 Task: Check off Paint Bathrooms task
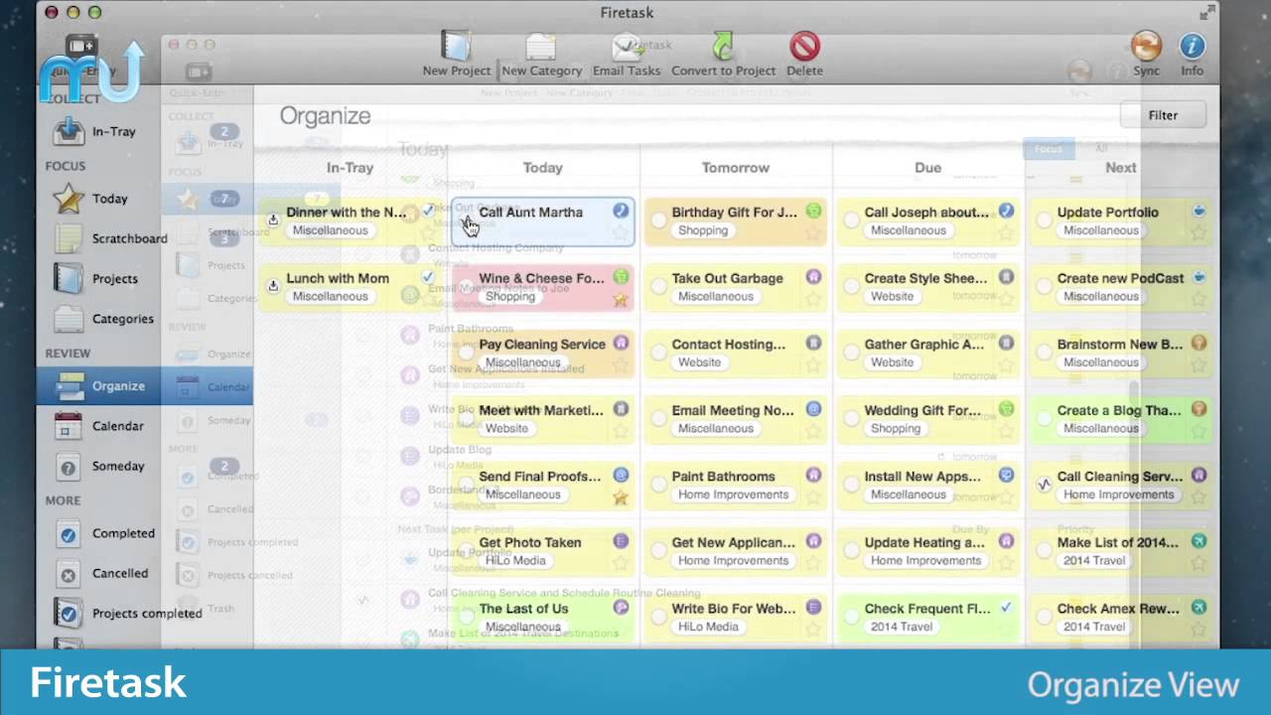click(658, 485)
